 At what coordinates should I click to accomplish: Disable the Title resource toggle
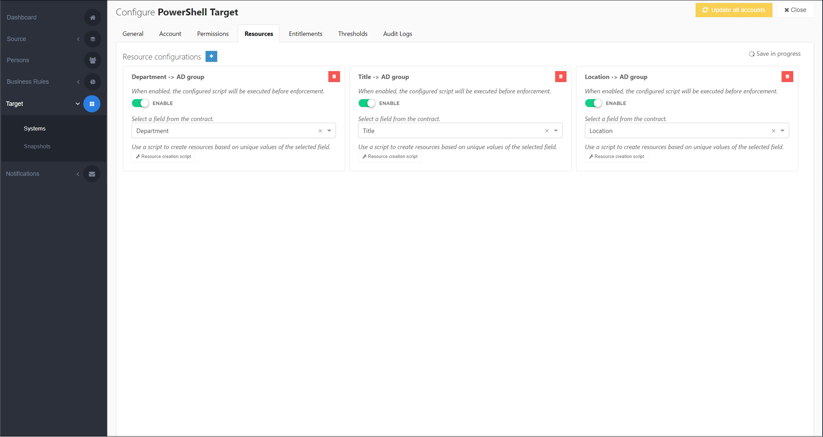click(367, 103)
